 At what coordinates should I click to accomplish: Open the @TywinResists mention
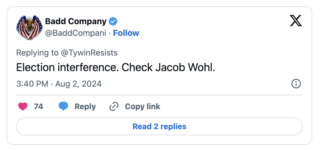coord(89,53)
